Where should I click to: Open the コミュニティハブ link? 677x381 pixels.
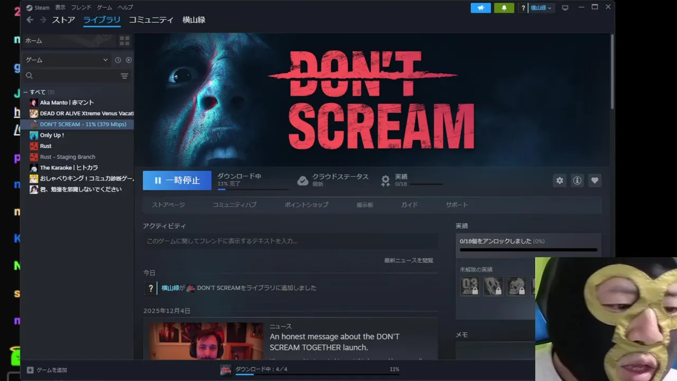click(x=234, y=205)
